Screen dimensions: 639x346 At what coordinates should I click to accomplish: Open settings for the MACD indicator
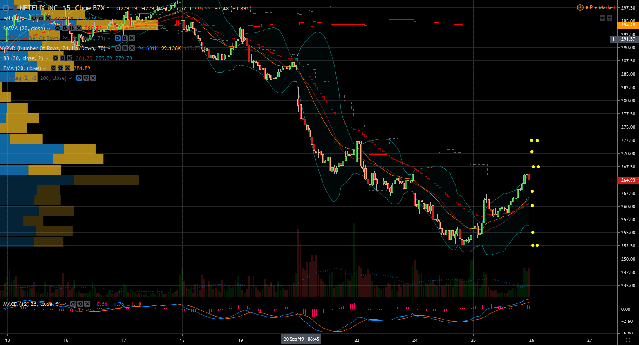tap(80, 304)
